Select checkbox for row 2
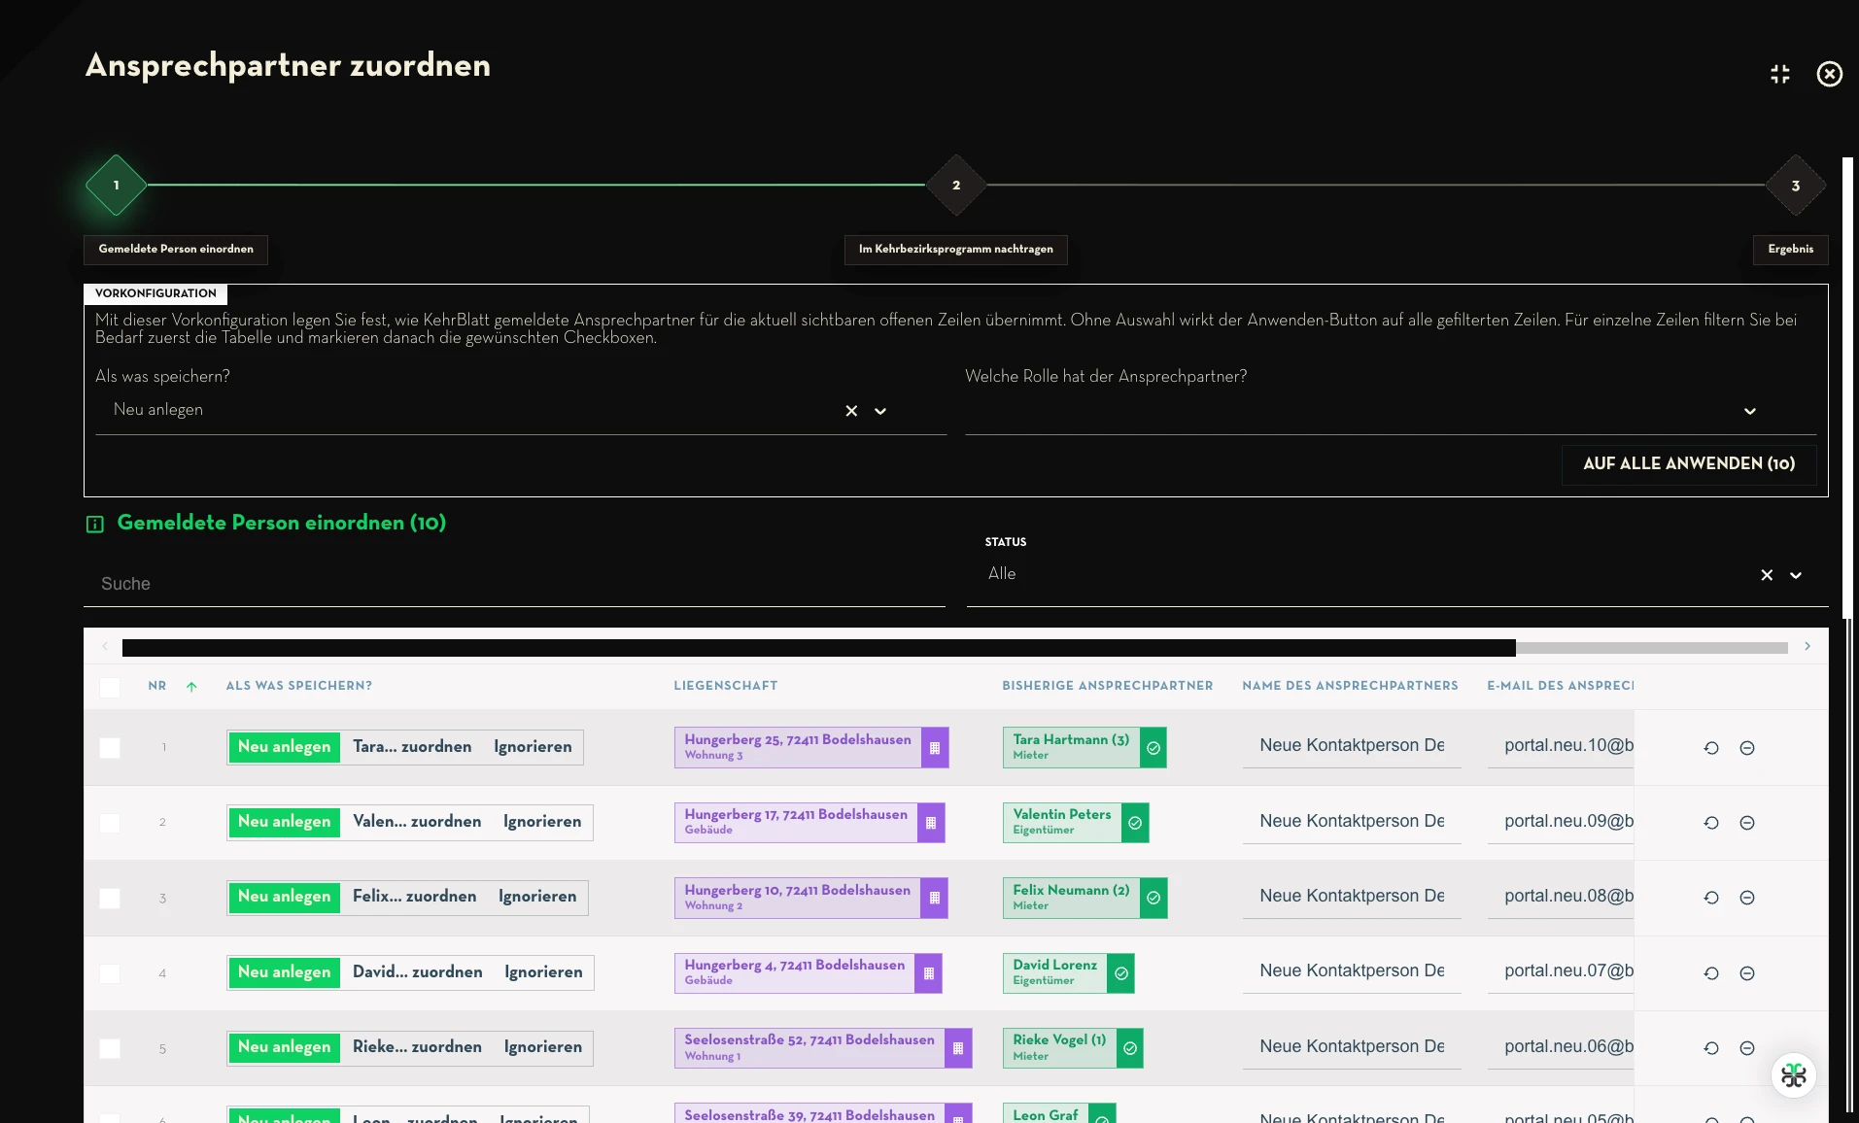Image resolution: width=1859 pixels, height=1123 pixels. [x=110, y=823]
